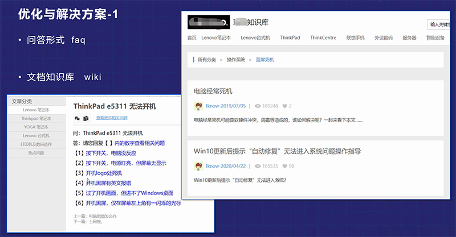
Task: Click the eye views icon showing 165535
Action: [258, 166]
